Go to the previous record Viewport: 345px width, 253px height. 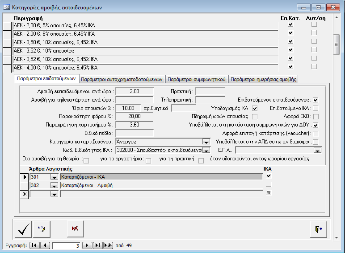click(45, 245)
